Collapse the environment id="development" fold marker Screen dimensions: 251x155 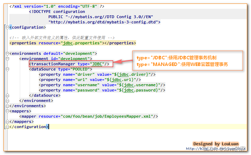(7, 59)
